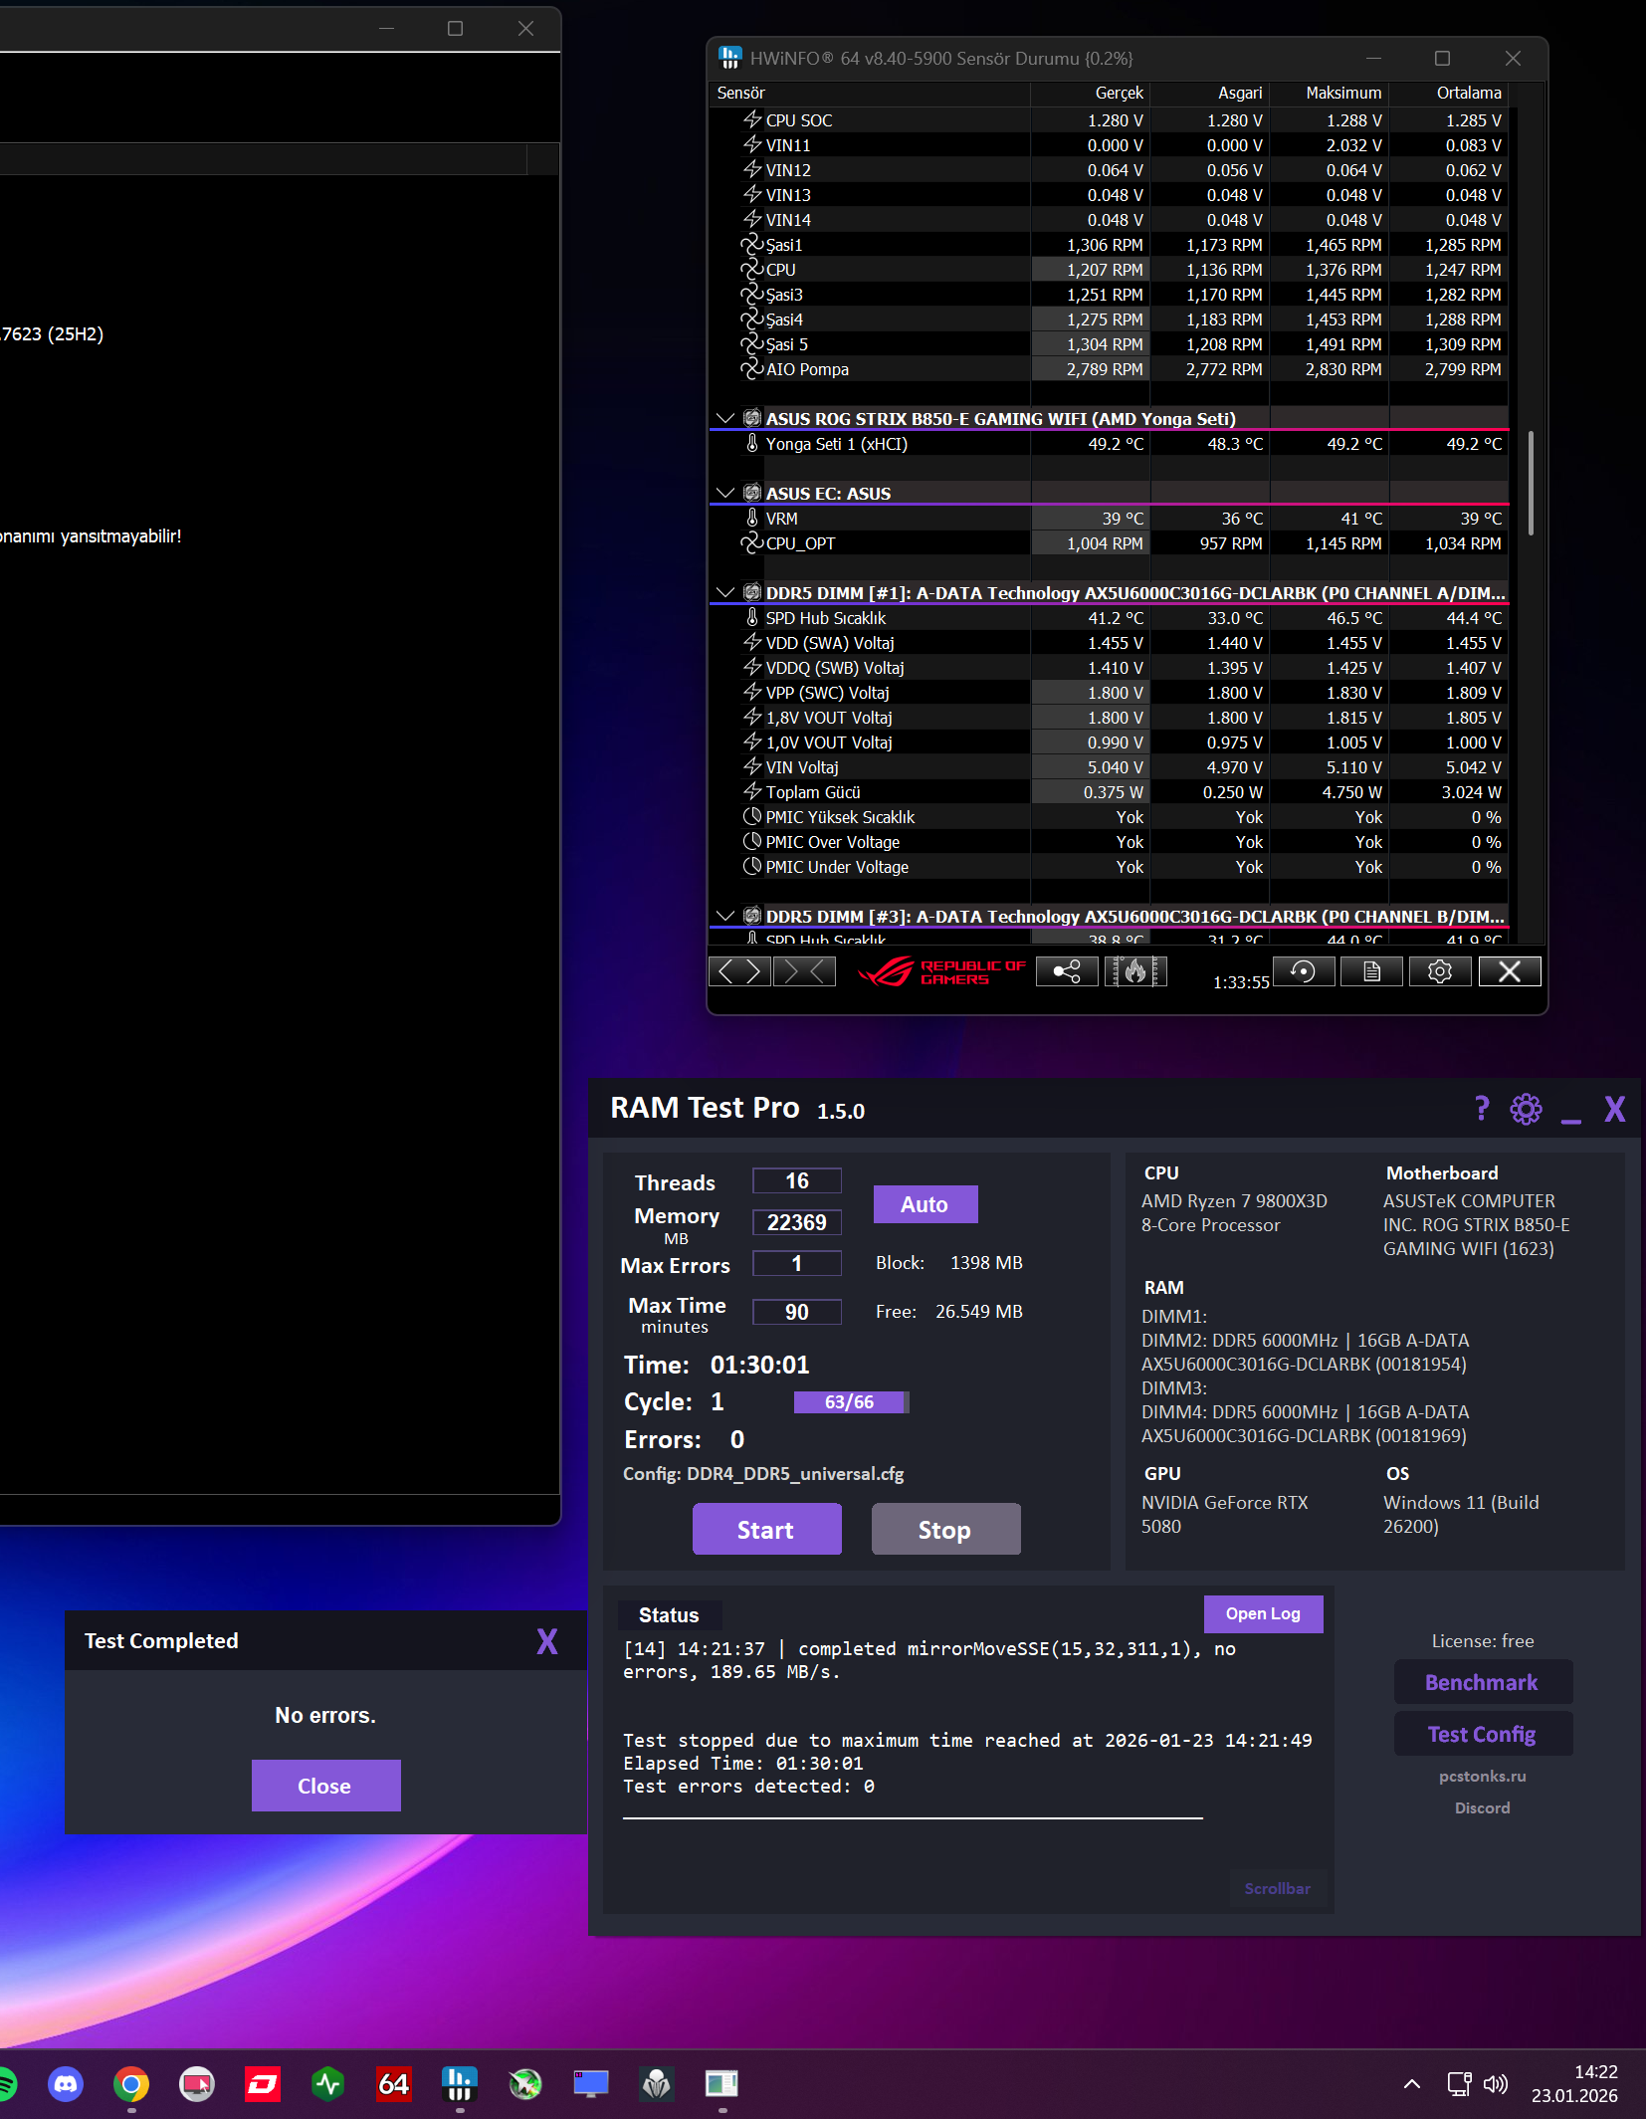Open the blue monitor taskbar app

point(591,2083)
